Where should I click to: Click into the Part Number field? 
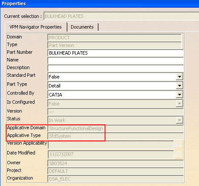(115, 53)
